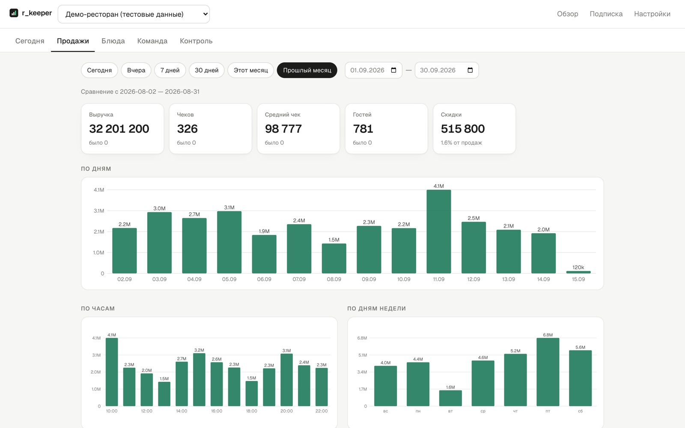The width and height of the screenshot is (685, 428).
Task: Select the 30 дней period chip
Action: [207, 70]
